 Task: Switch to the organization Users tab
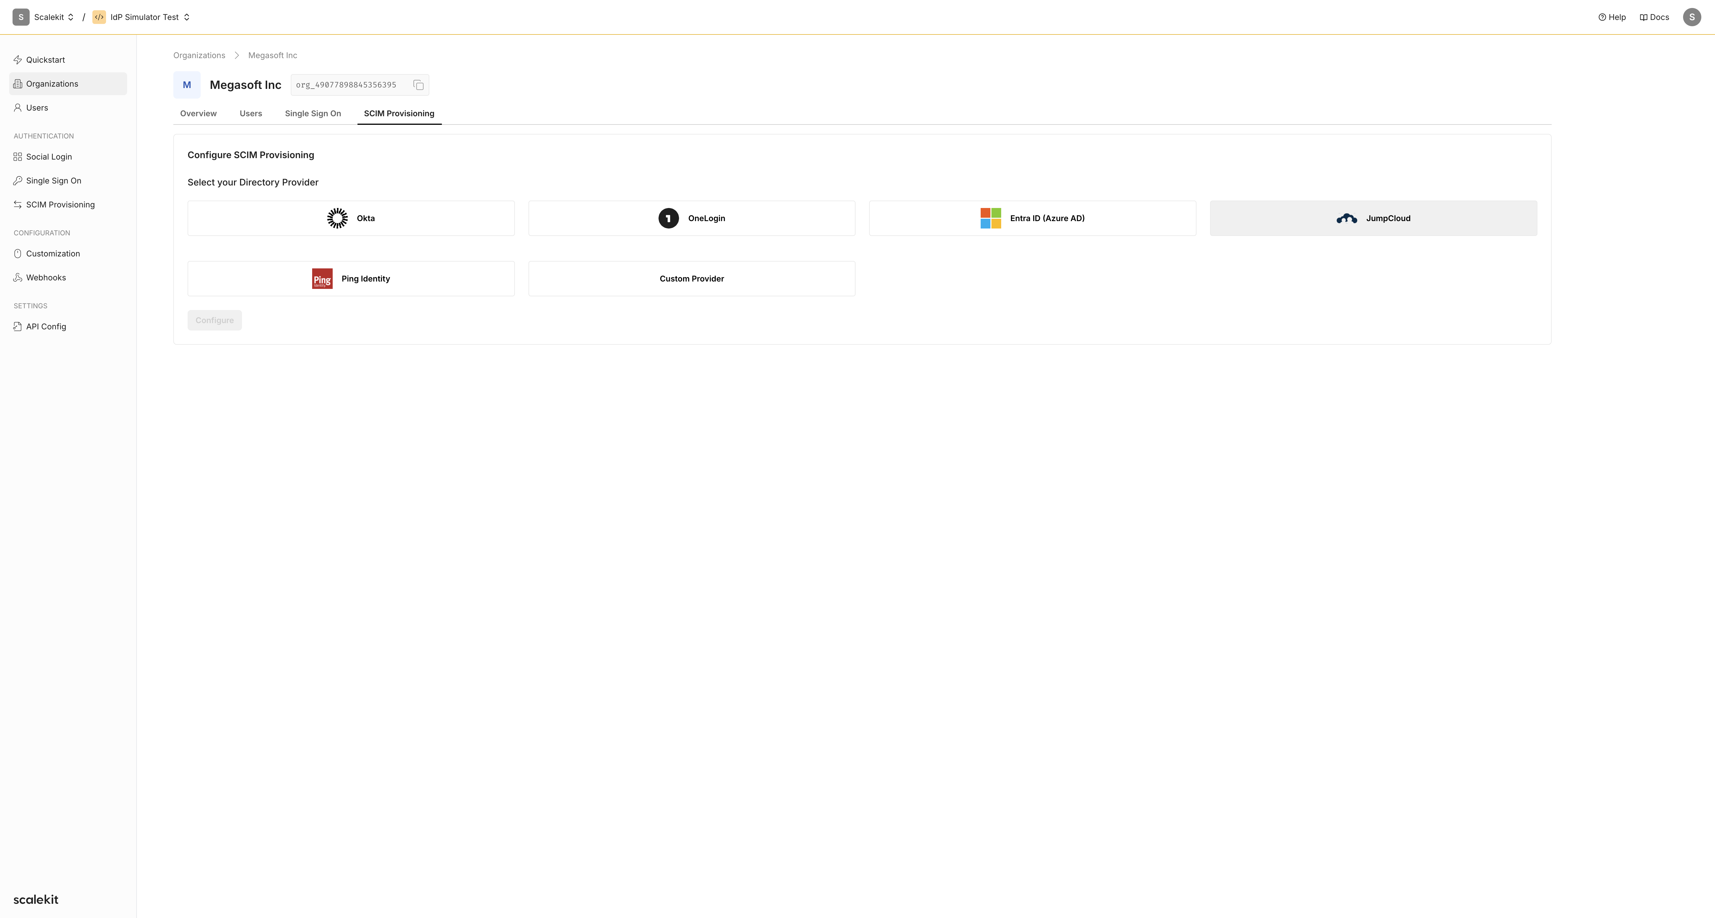click(251, 114)
